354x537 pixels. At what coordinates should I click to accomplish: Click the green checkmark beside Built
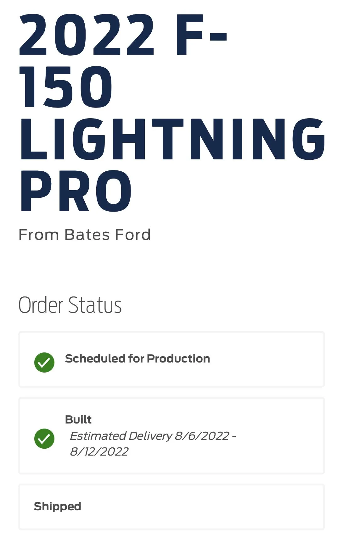coord(44,438)
